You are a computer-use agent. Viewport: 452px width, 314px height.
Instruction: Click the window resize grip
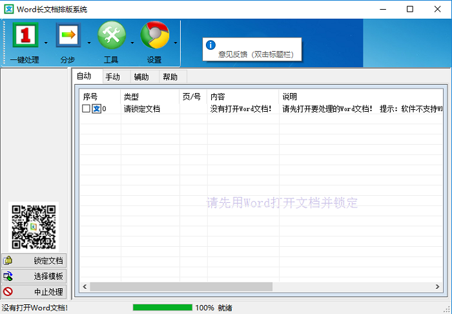pos(448,310)
